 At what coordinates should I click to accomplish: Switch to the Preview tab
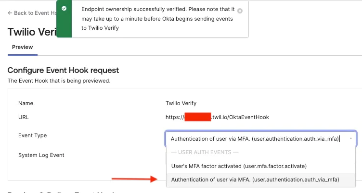(x=22, y=47)
